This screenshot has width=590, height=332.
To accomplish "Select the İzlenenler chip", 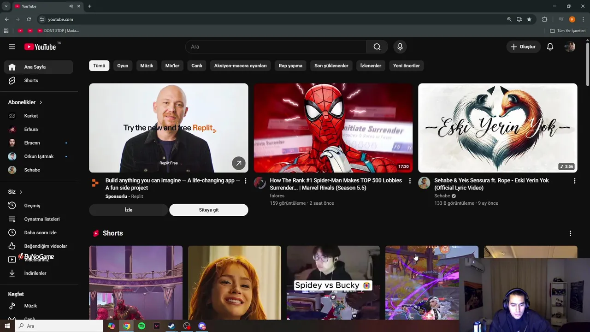I will pos(371,65).
